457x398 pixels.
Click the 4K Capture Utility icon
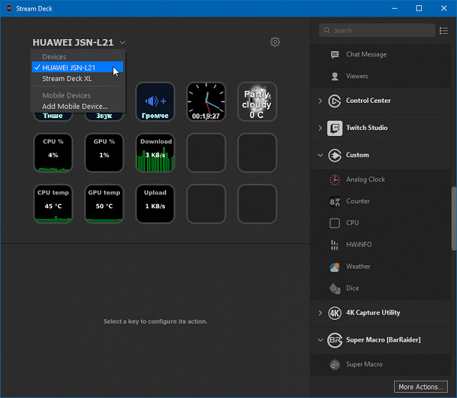334,313
